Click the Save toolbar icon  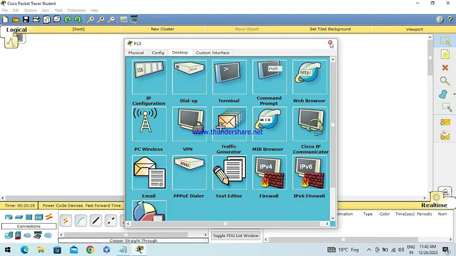click(26, 20)
